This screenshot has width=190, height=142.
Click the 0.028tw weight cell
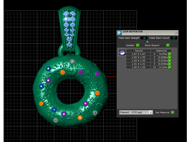163,57
